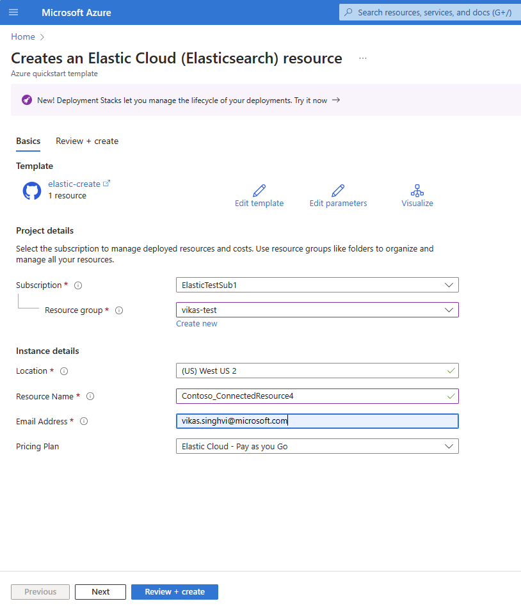Click the Edit template pencil icon
Screen dimensions: 521x608
coord(259,190)
